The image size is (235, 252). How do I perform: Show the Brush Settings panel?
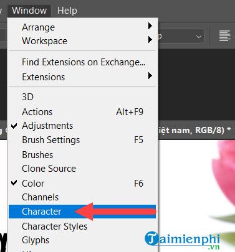pyautogui.click(x=82, y=140)
